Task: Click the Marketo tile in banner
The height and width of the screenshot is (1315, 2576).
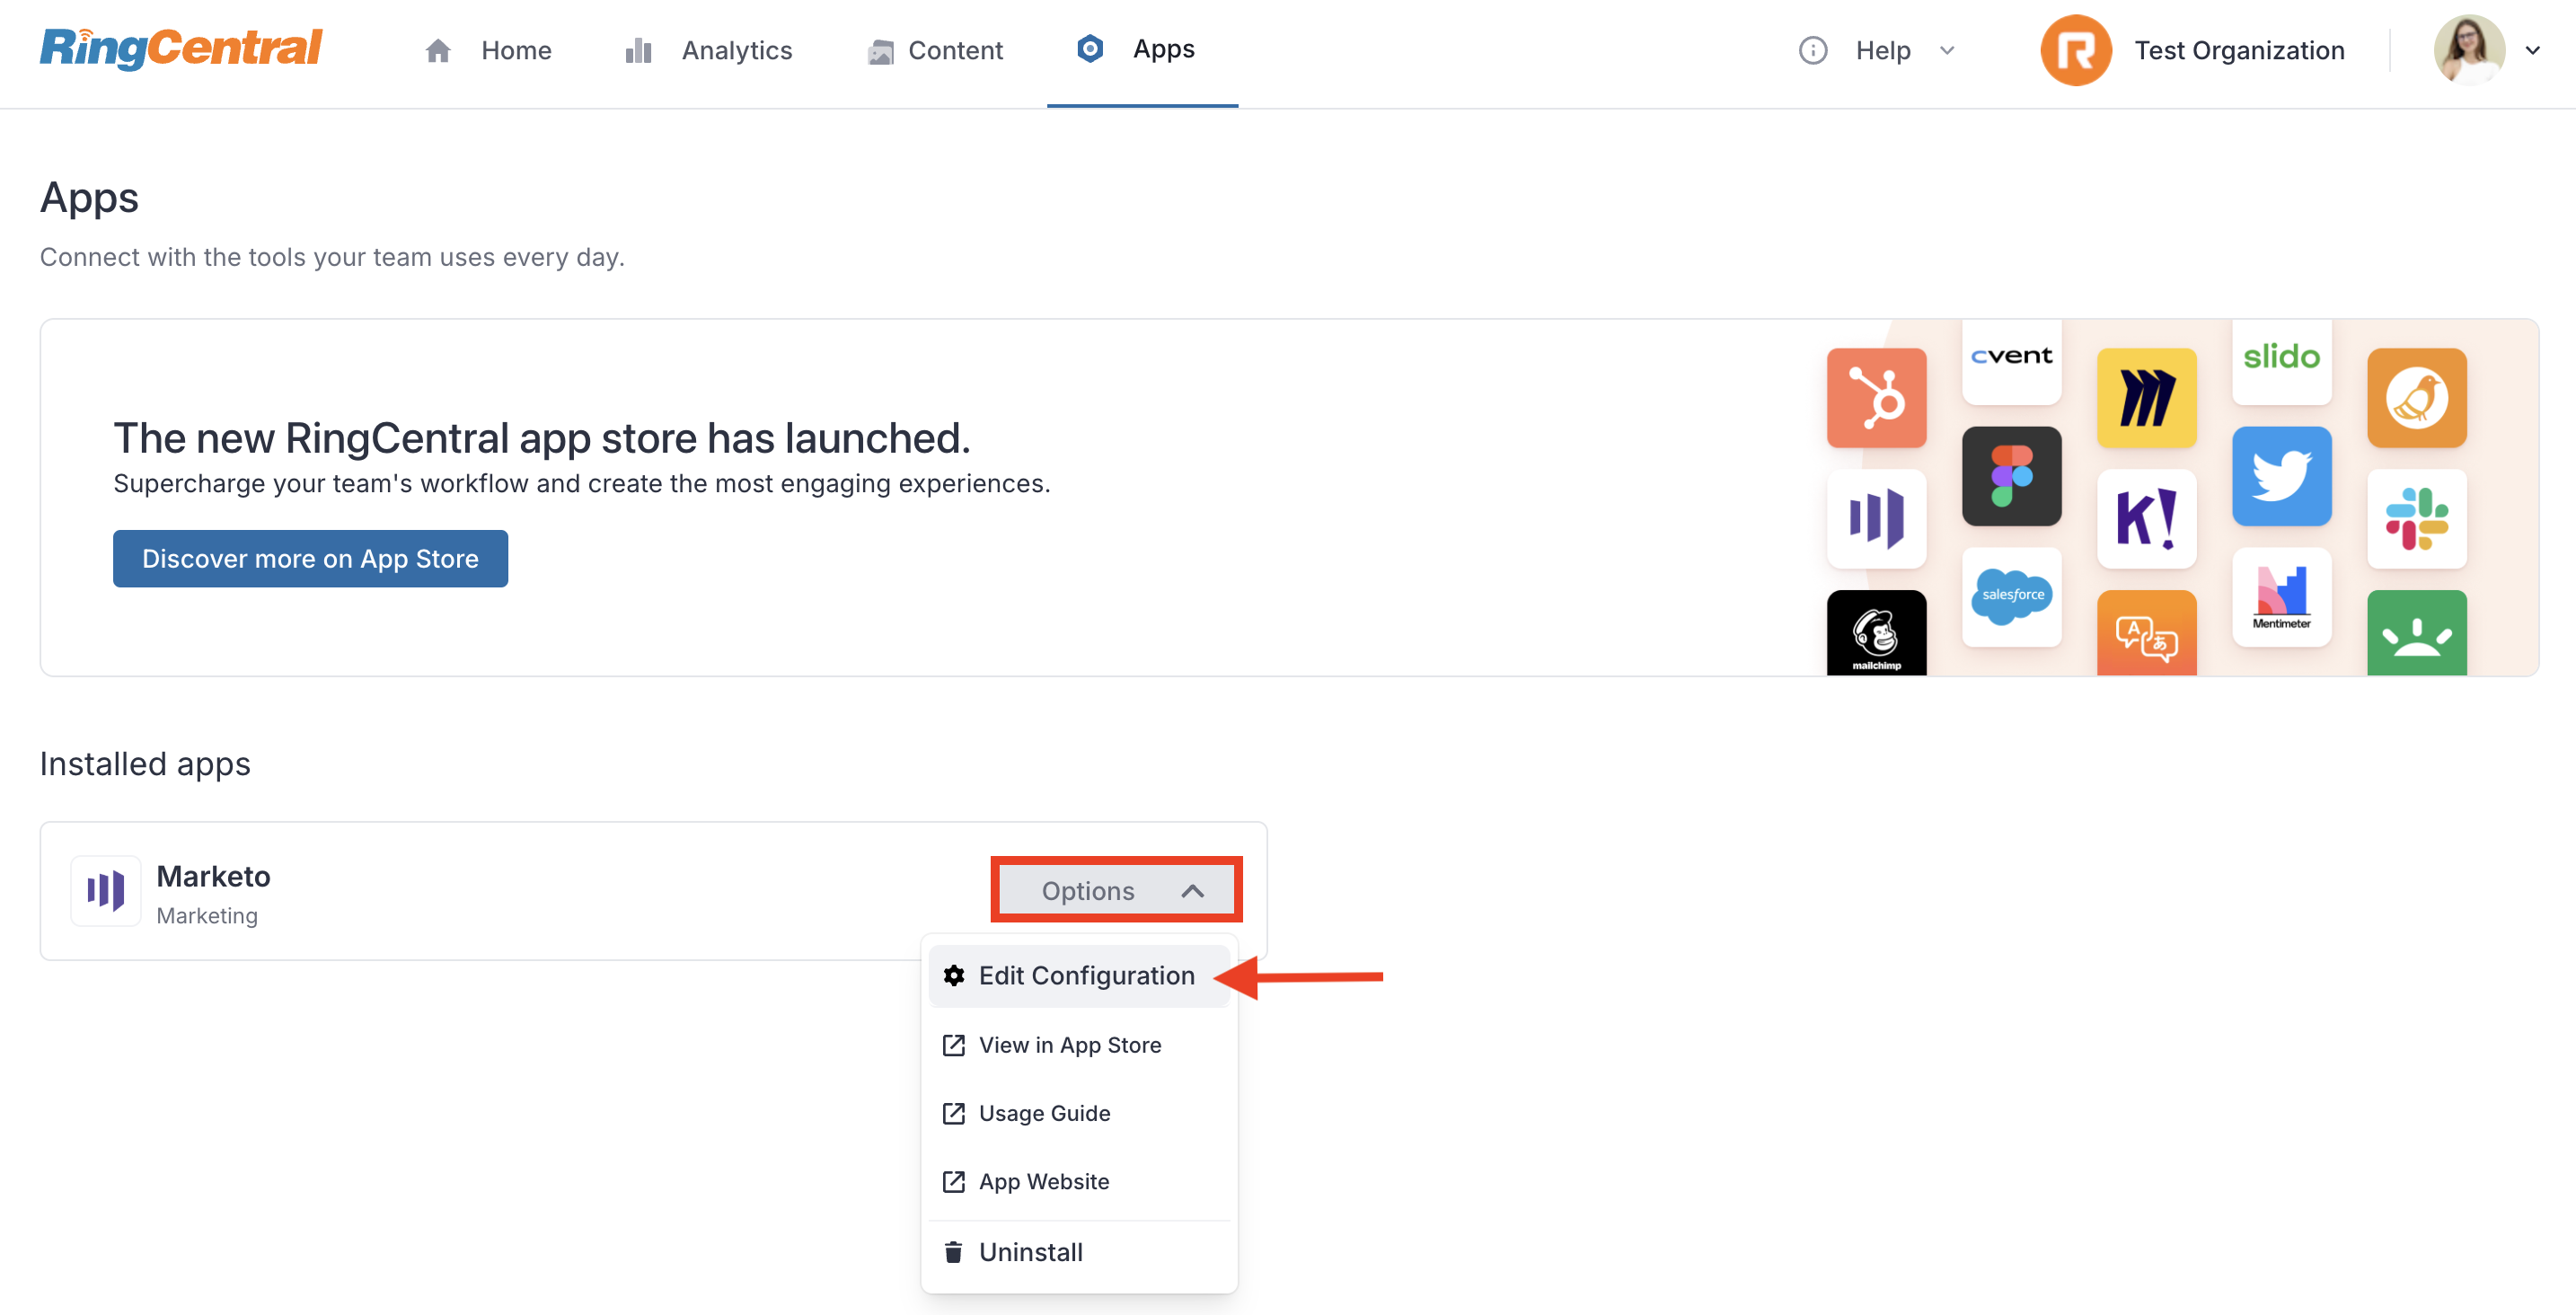Action: click(x=1876, y=519)
